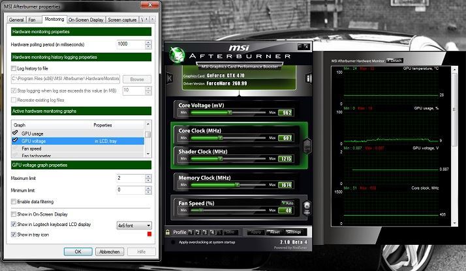Open the On-Screen Display tab

(86, 20)
